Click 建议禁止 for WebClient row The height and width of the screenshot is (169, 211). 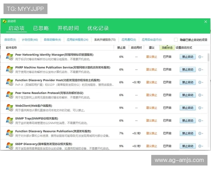click(x=152, y=108)
